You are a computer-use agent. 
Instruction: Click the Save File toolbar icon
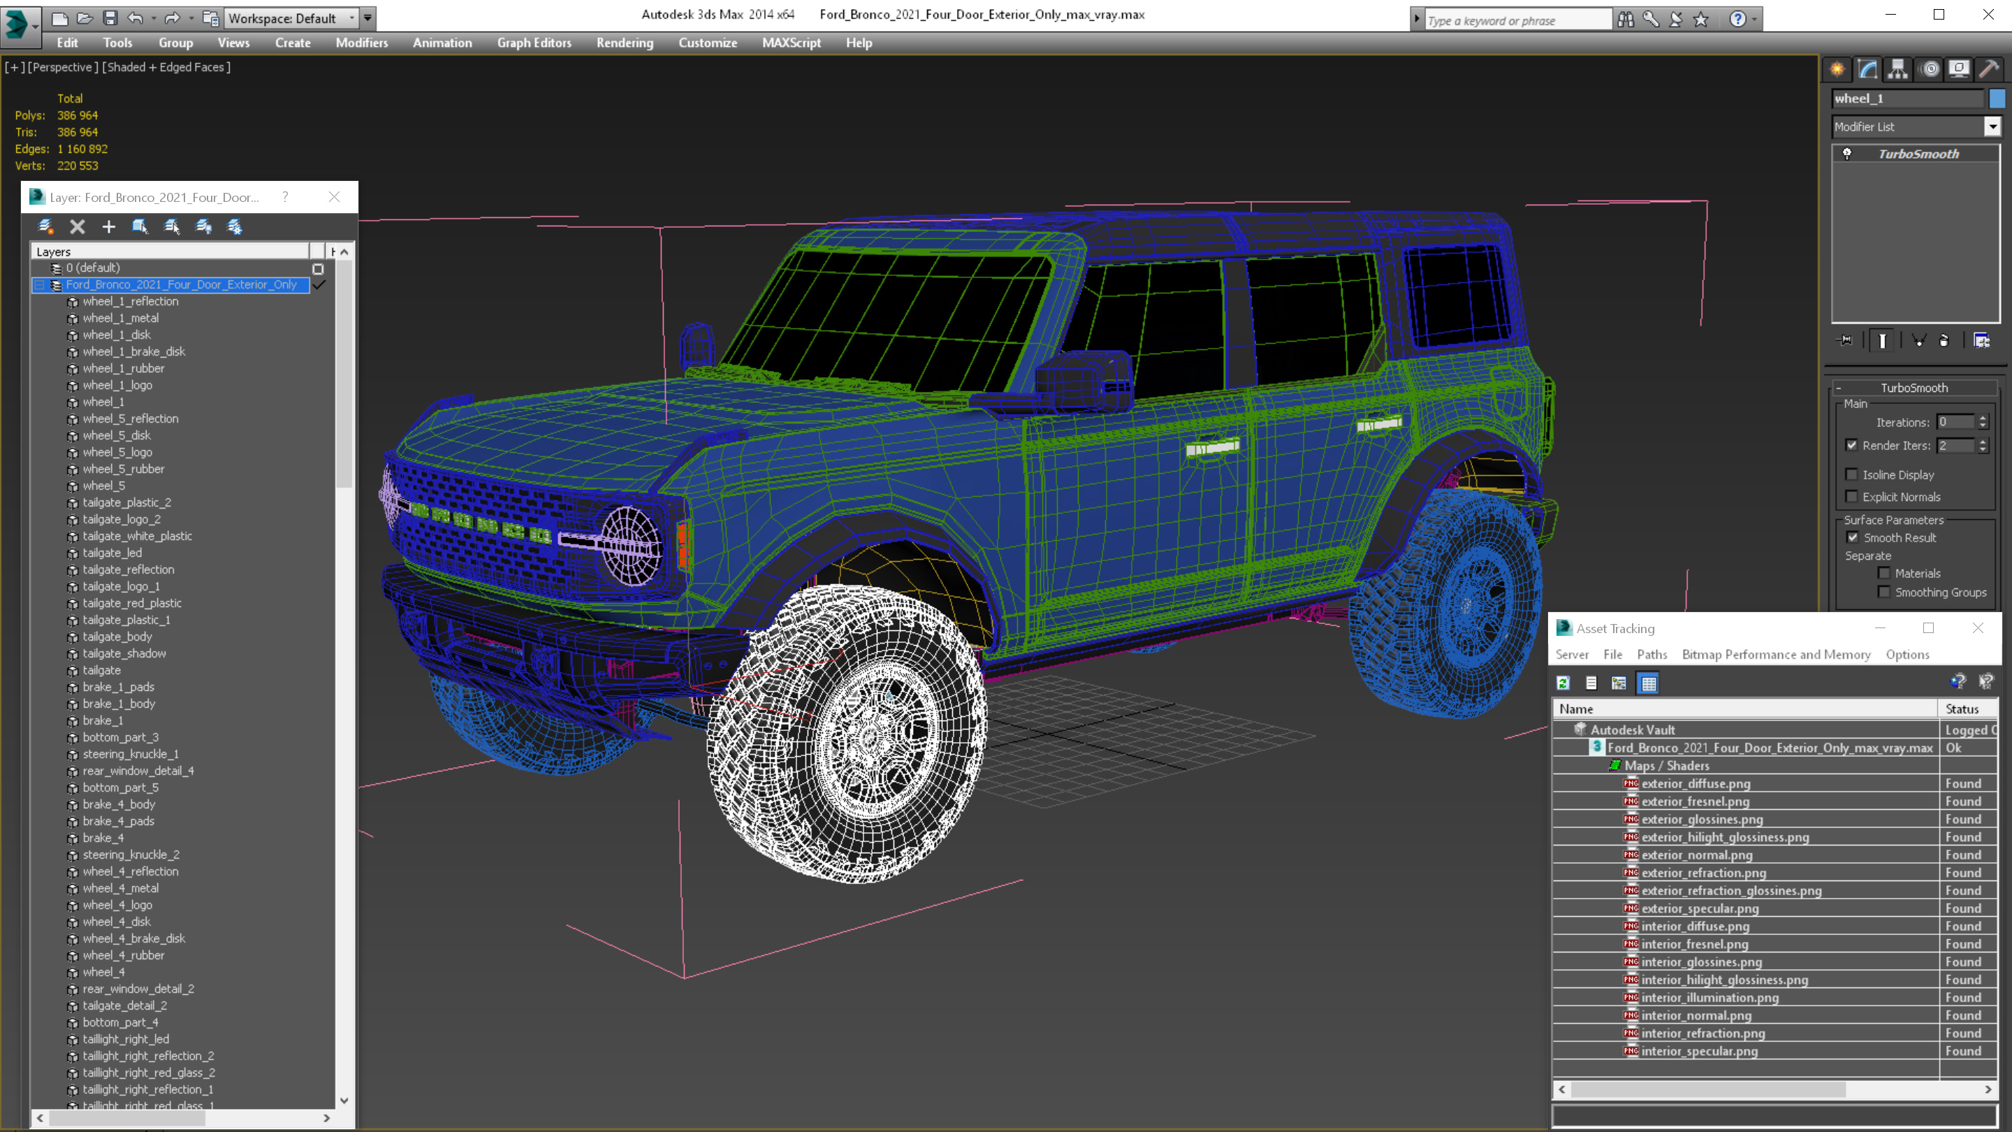click(x=110, y=18)
